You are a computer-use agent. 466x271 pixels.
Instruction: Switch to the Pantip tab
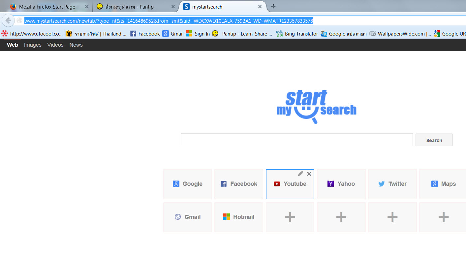[135, 7]
